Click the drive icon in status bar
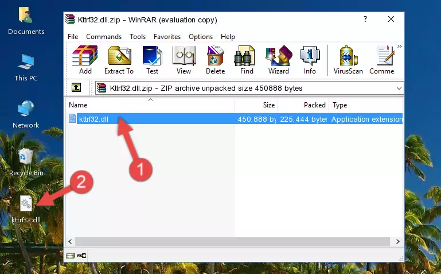Screen dimensions: 441x274 tap(71, 256)
